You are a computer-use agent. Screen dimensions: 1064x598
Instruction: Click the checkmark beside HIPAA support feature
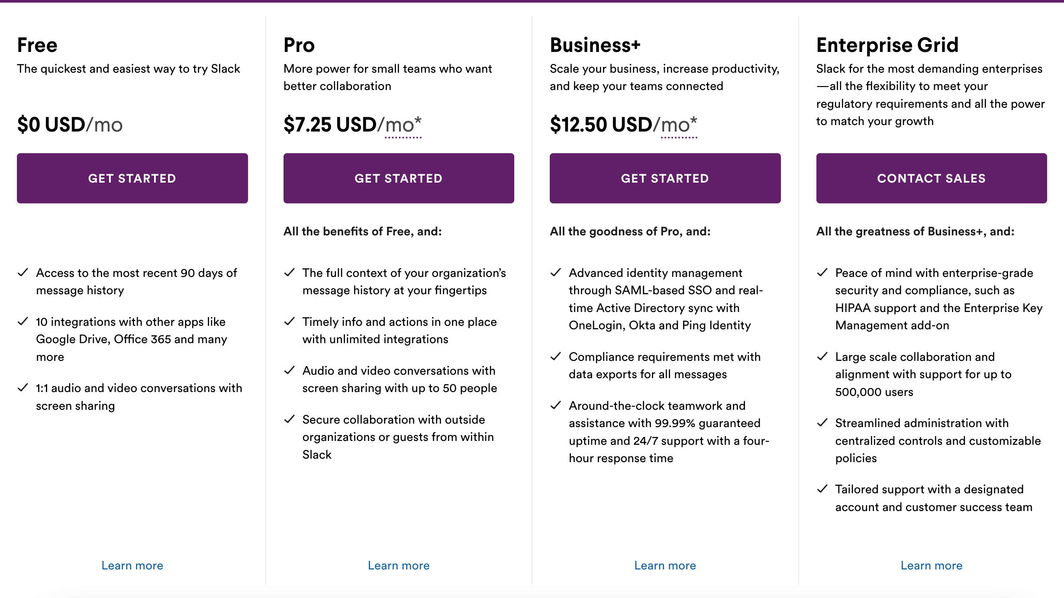coord(821,273)
